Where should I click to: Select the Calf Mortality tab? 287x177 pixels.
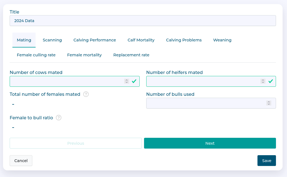(141, 40)
